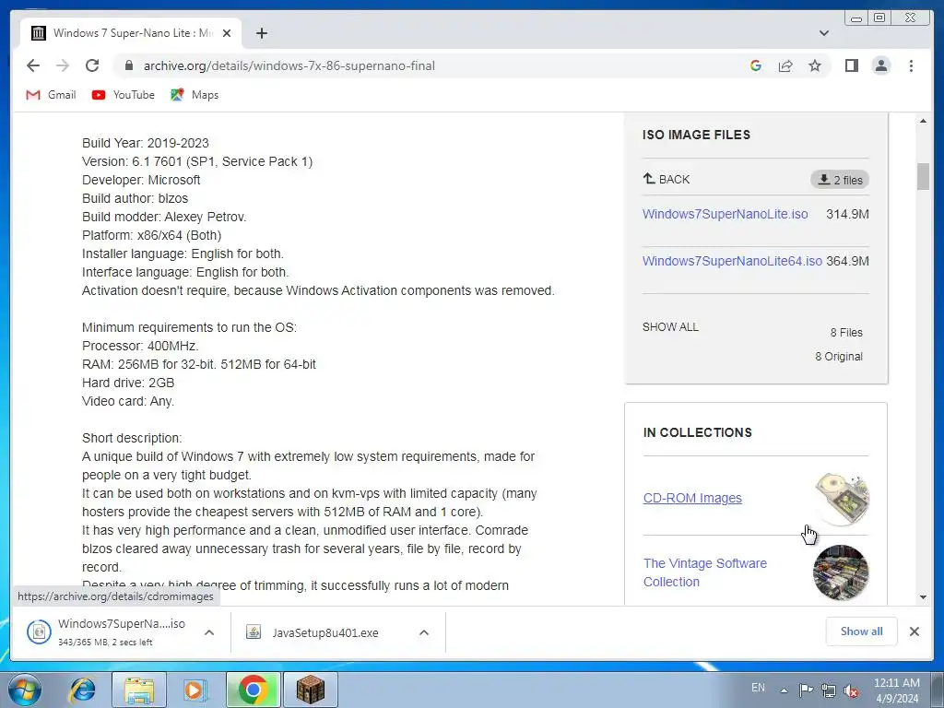This screenshot has width=944, height=708.
Task: Launch Internet Explorer from taskbar
Action: [x=82, y=690]
